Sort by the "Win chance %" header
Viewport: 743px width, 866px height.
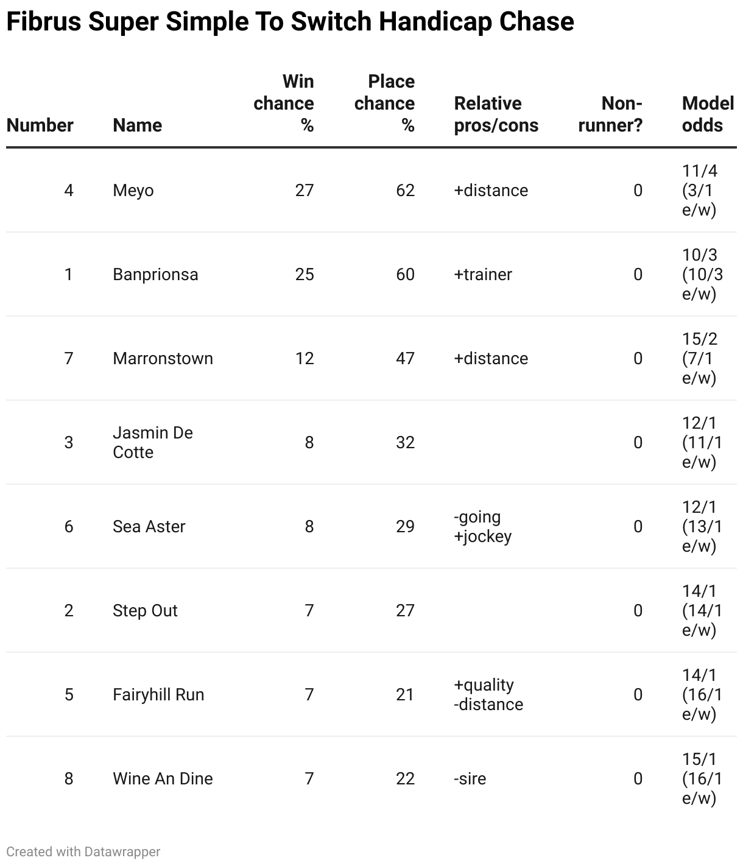pyautogui.click(x=284, y=103)
